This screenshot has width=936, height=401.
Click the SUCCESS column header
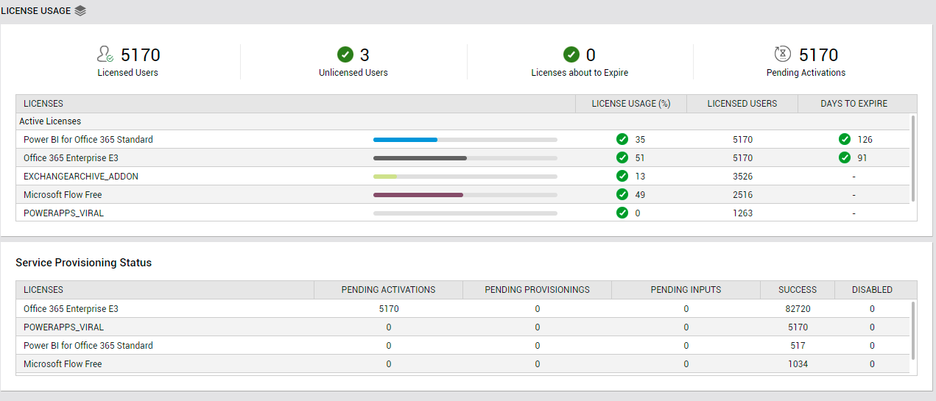798,290
